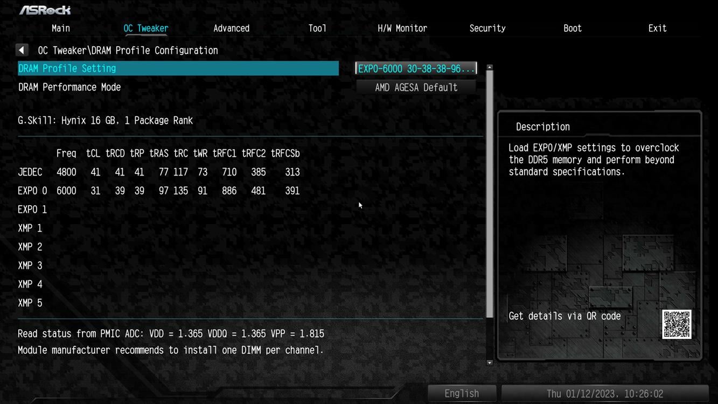Open the AMD AGESA Default dropdown
The width and height of the screenshot is (718, 404).
[x=416, y=87]
